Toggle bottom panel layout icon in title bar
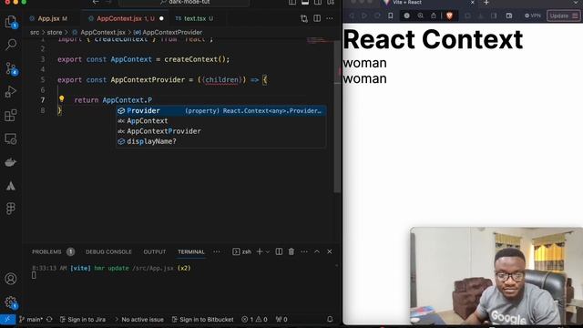This screenshot has height=328, width=583. (x=305, y=2)
